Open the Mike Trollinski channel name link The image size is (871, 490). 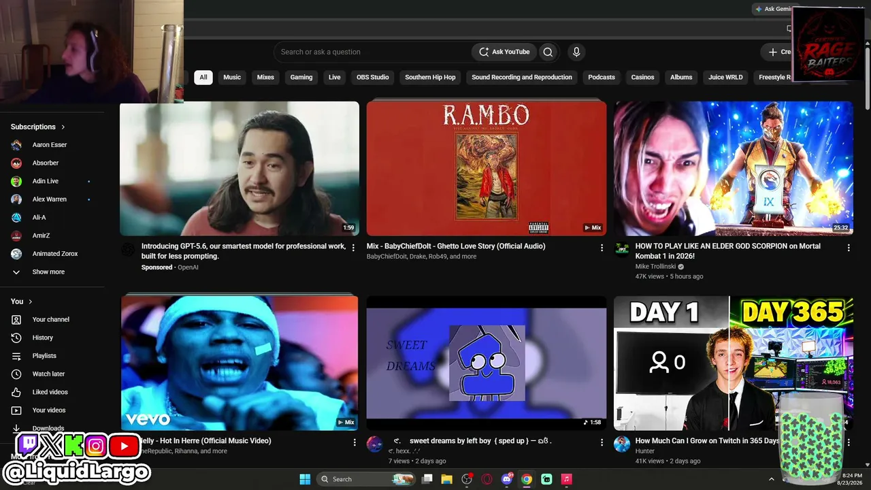655,267
